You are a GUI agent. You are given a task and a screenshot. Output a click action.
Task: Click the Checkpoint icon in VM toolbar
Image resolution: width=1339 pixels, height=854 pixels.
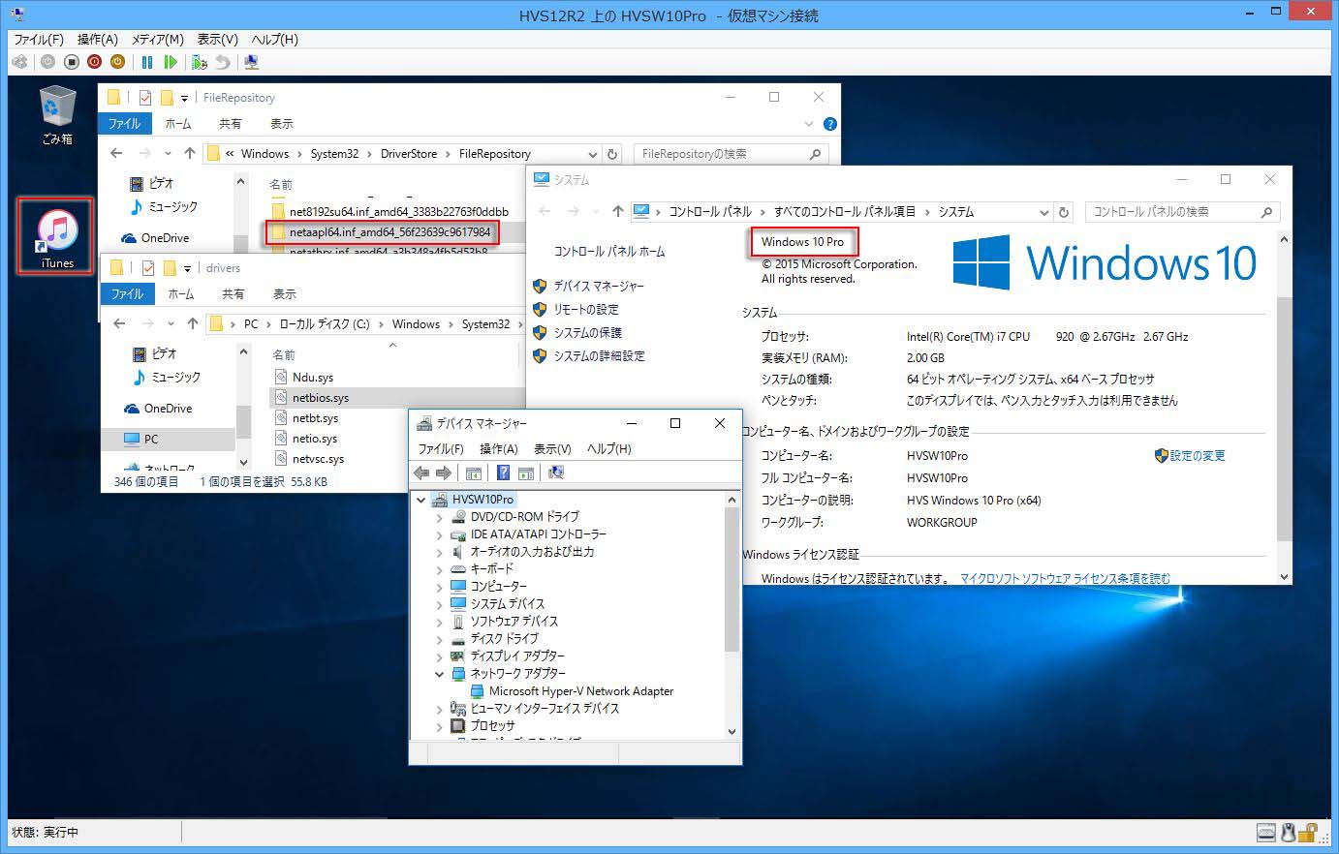(200, 62)
